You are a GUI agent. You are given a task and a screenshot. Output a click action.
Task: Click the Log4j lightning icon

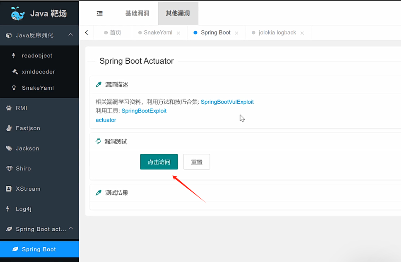(8, 209)
